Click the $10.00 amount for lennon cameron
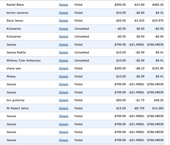This screenshot has height=145, width=170. pyautogui.click(x=121, y=13)
